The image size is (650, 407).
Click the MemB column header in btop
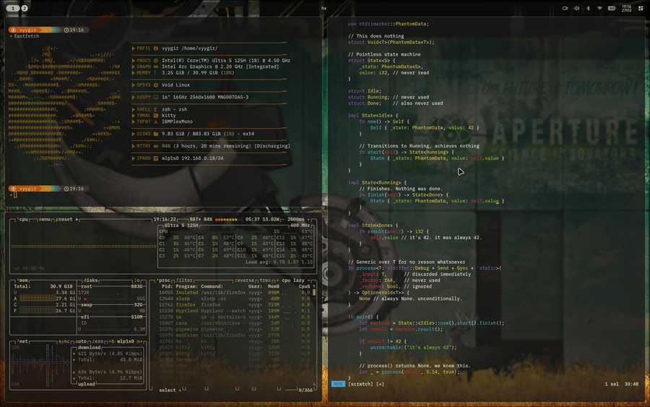(273, 286)
